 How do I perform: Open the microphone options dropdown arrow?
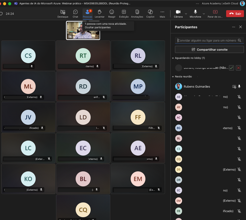[203, 13]
